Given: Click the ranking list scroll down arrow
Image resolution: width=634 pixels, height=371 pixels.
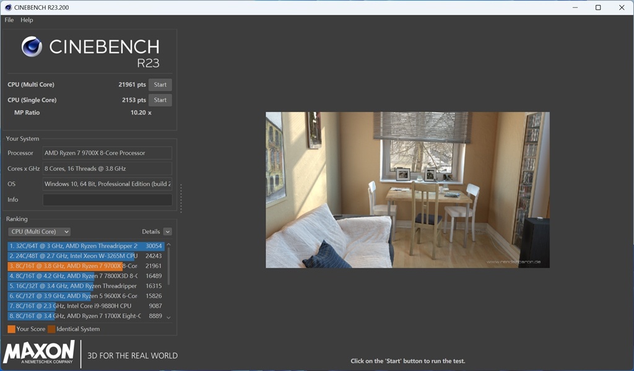Looking at the screenshot, I should tap(168, 318).
